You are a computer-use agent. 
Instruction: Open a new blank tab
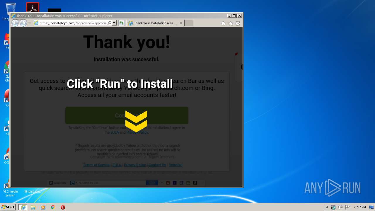[189, 23]
